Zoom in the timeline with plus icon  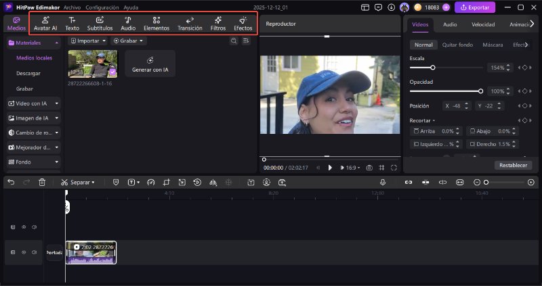tap(531, 182)
